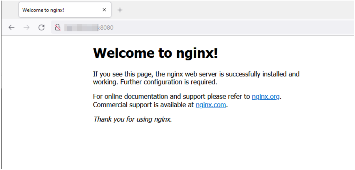Follow the nginx.org documentation link
355x170 pixels.
tap(265, 97)
